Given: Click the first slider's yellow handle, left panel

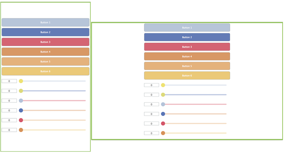Looking at the screenshot, I should (21, 81).
